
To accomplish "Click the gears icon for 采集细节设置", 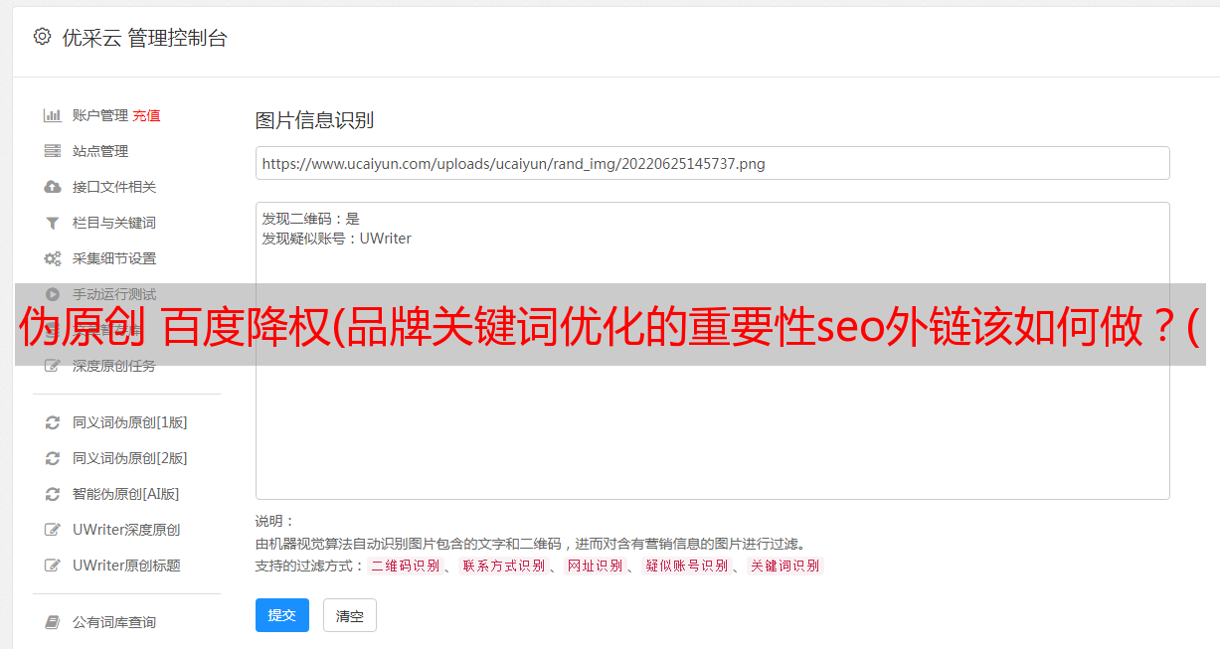I will (x=53, y=258).
